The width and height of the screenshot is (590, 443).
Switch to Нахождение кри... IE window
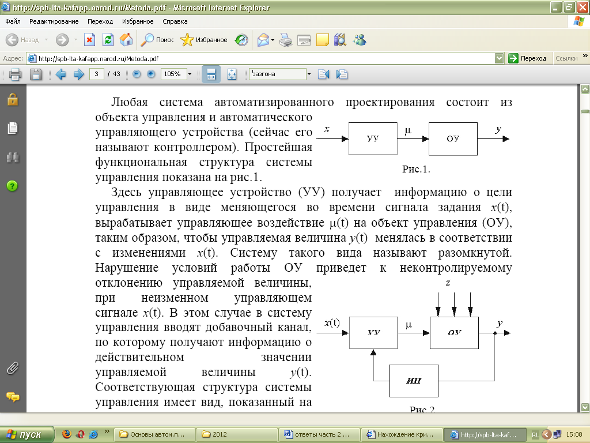(x=402, y=434)
